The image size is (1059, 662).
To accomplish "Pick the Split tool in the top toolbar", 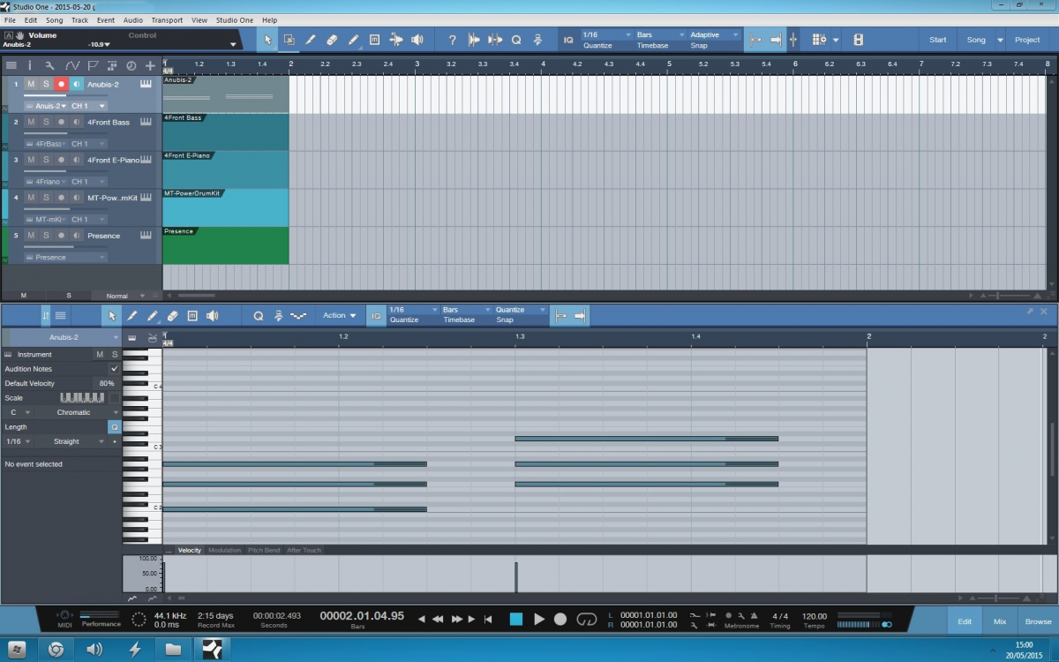I will pos(396,40).
